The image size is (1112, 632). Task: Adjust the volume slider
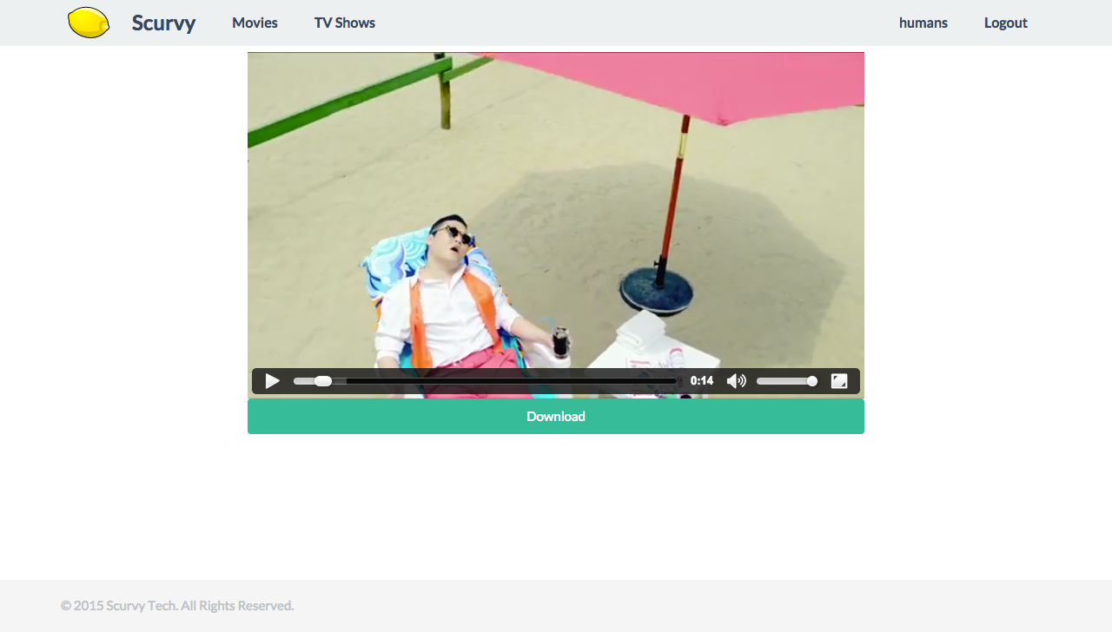(x=787, y=381)
